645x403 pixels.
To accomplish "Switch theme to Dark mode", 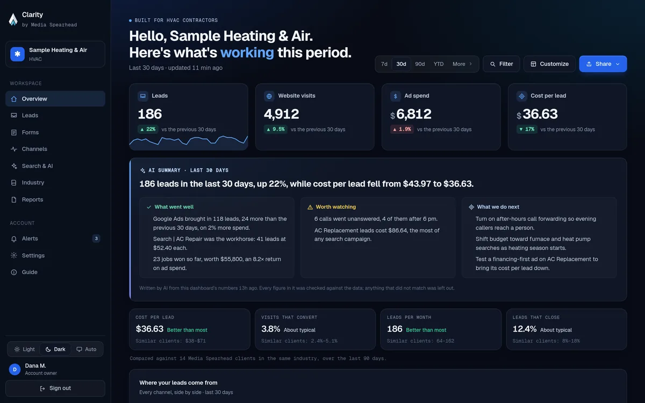I will [x=55, y=349].
